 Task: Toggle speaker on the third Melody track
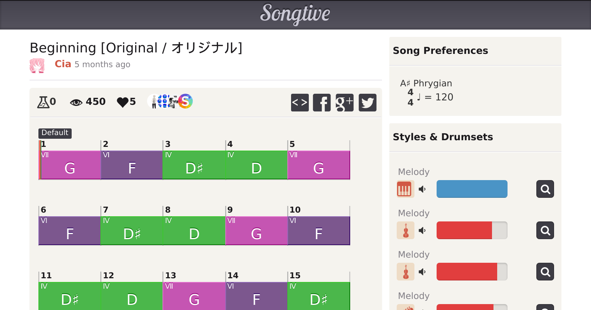[422, 272]
